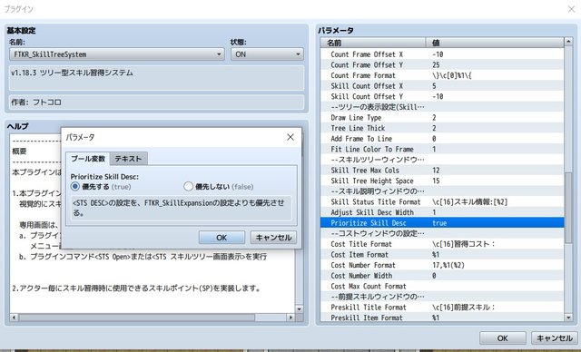
Task: Select the 優先する (true) radio button
Action: (75, 187)
